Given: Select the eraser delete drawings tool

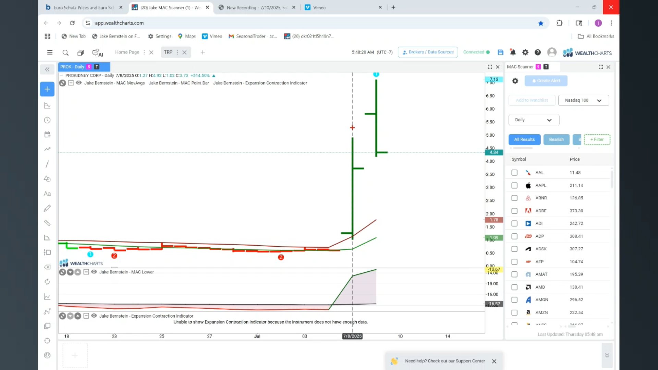Looking at the screenshot, I should point(47,267).
